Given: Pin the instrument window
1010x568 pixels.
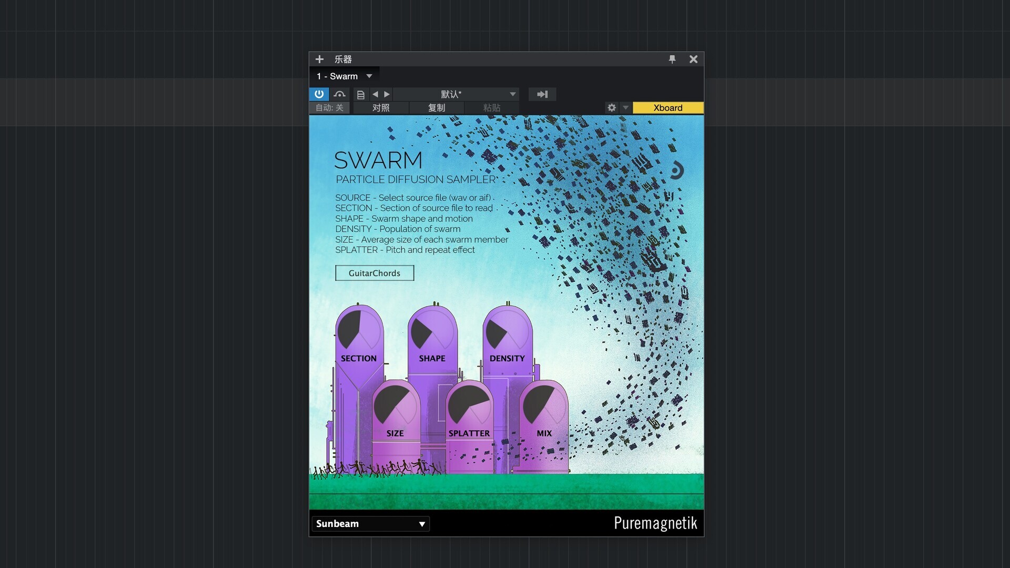Looking at the screenshot, I should tap(672, 59).
